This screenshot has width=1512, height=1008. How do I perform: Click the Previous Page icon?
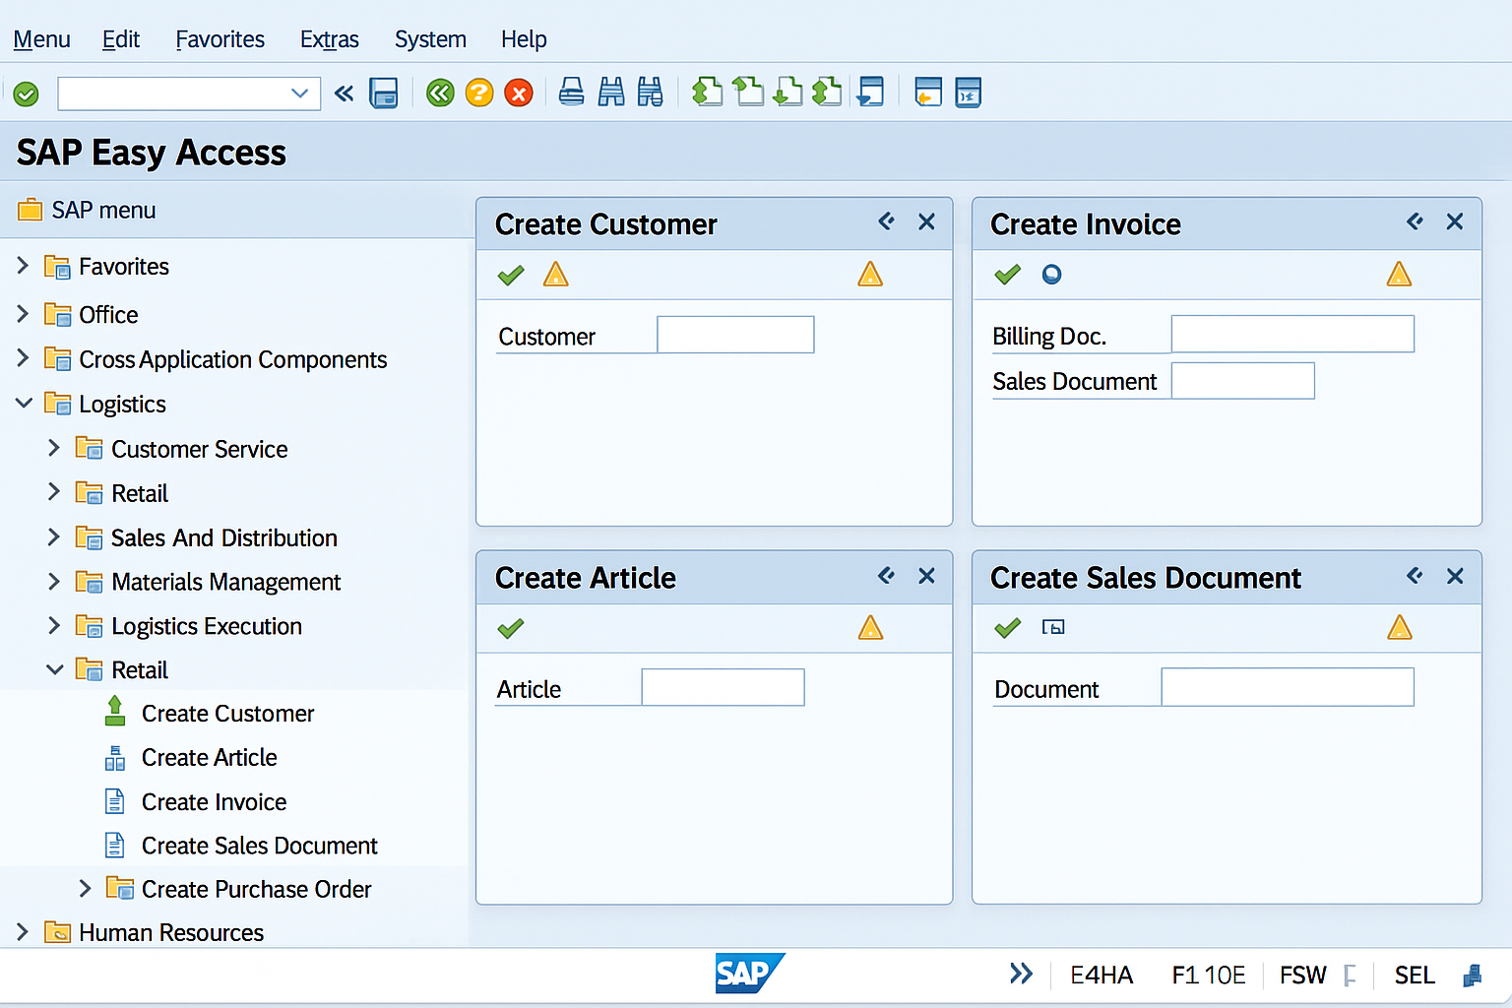pos(748,92)
